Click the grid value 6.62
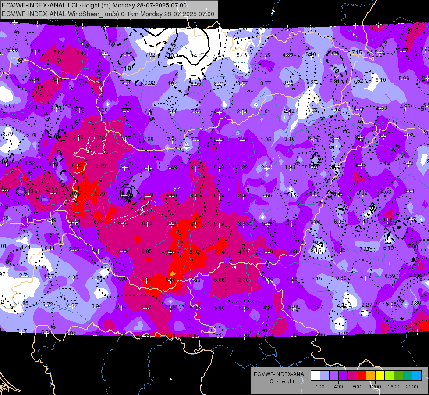 point(59,52)
